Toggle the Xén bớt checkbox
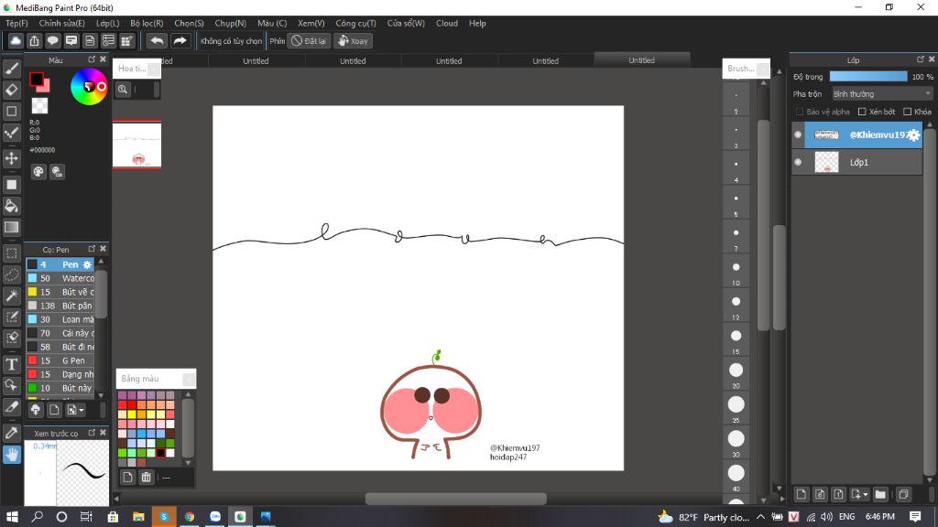The width and height of the screenshot is (938, 527). tap(862, 112)
